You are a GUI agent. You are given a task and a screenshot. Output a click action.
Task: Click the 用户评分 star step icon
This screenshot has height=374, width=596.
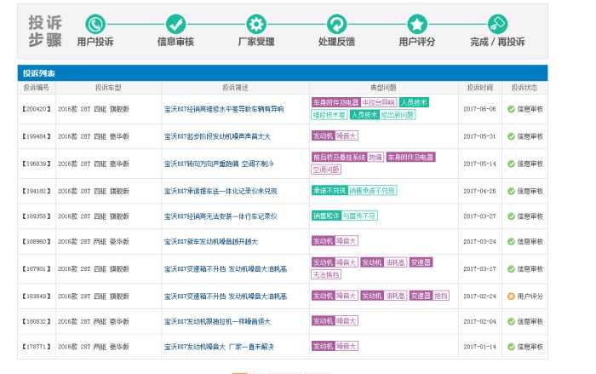pos(417,25)
